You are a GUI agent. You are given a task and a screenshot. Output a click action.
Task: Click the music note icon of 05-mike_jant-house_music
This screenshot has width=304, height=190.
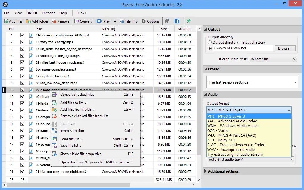[31, 63]
